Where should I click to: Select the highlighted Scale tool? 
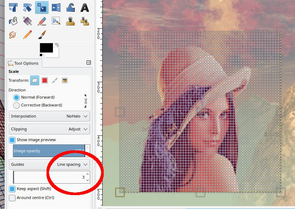[42, 8]
